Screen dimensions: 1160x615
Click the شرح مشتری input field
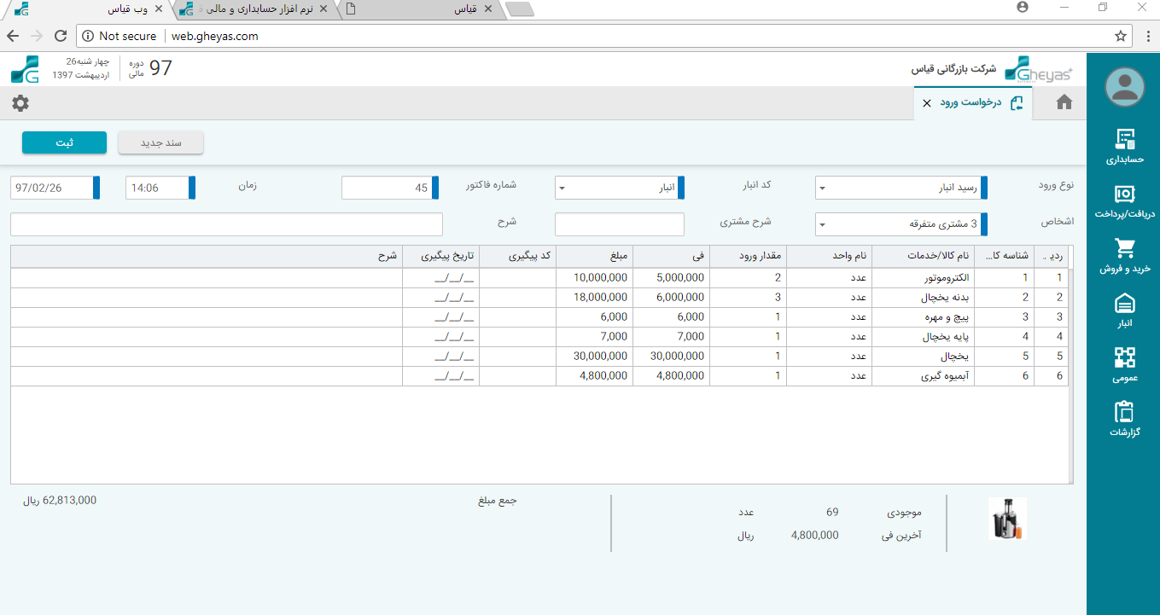tap(620, 224)
